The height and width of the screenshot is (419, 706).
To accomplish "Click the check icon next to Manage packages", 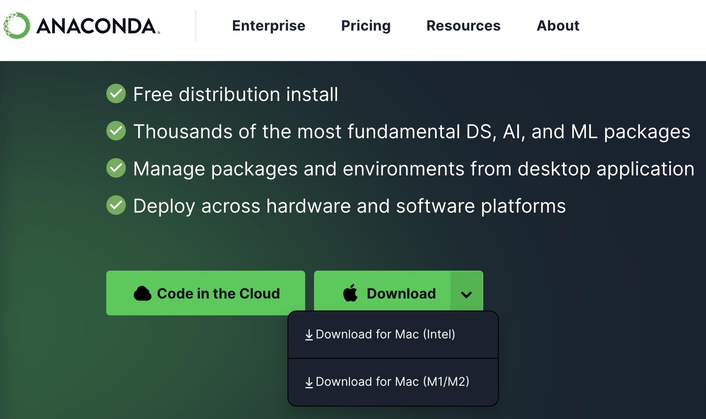I will pyautogui.click(x=116, y=168).
